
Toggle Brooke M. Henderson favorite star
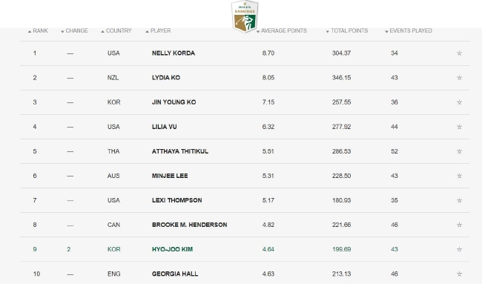click(x=459, y=225)
